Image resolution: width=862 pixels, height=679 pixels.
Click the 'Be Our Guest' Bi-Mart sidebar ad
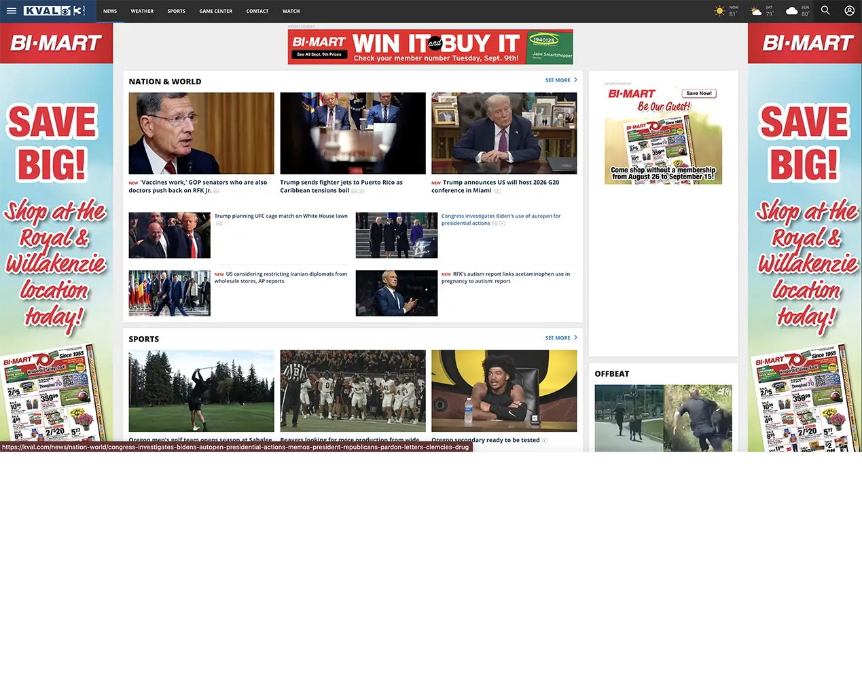664,135
